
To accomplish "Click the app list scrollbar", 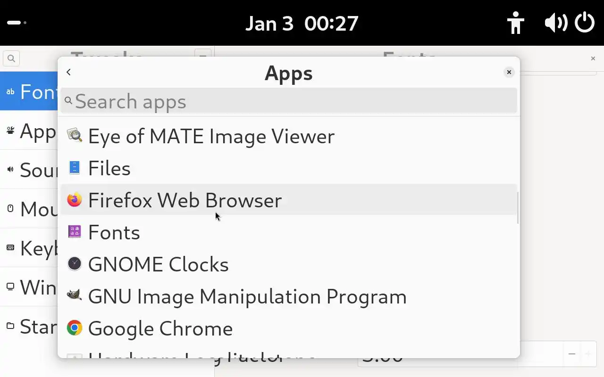I will (x=518, y=208).
